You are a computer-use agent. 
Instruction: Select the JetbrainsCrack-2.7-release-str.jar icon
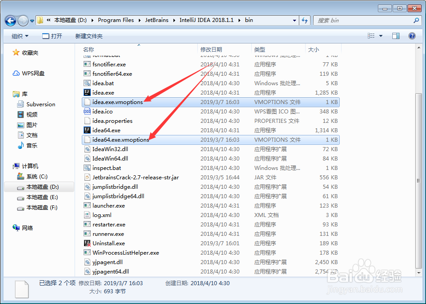point(87,178)
